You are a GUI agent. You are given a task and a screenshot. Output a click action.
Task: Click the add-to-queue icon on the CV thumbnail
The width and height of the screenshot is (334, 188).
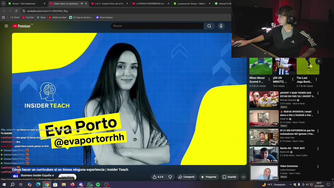[275, 139]
